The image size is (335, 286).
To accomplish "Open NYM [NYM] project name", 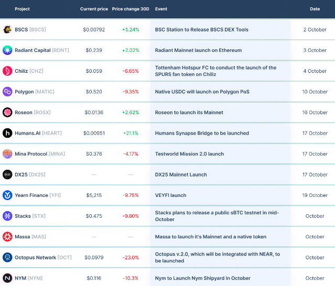I will point(29,278).
